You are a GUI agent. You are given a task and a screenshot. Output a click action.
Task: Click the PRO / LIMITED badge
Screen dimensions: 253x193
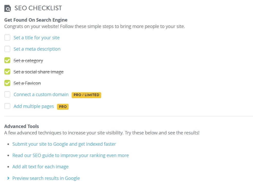pos(86,95)
